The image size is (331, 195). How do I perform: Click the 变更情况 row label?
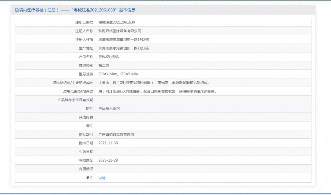click(x=86, y=169)
